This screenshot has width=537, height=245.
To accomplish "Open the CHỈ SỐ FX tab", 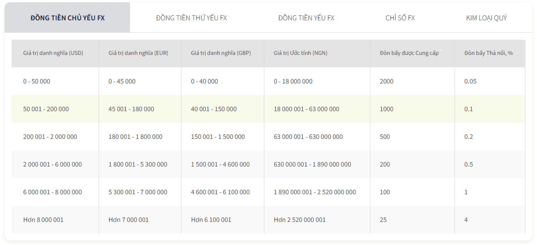I will tap(400, 18).
